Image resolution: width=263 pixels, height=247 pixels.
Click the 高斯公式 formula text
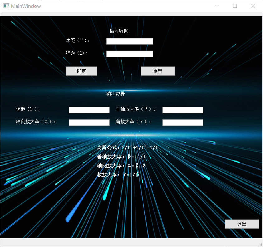(127, 148)
